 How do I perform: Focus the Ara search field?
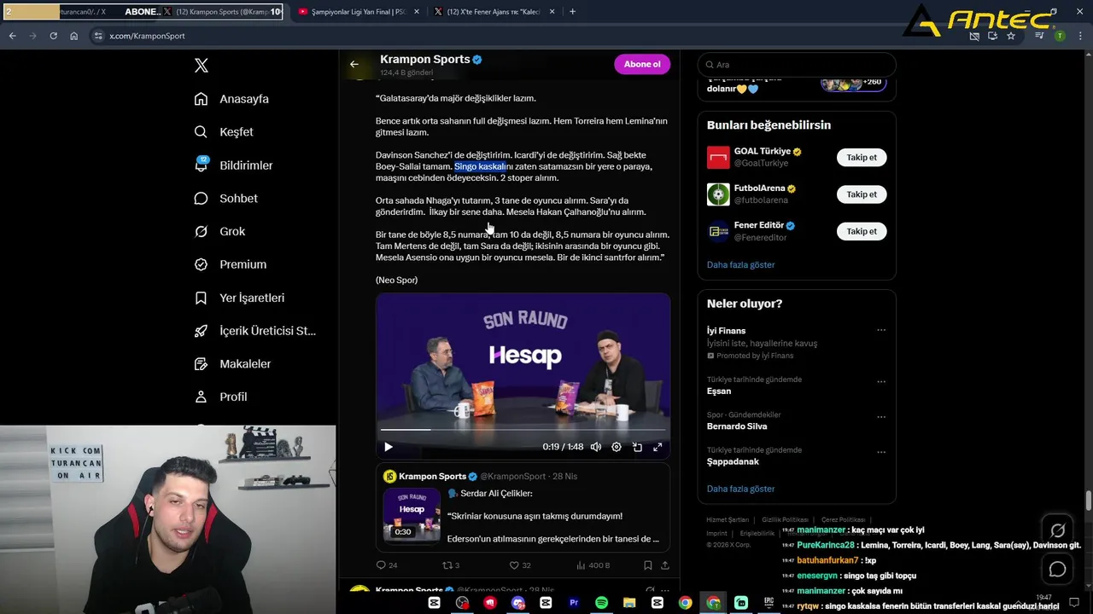797,65
